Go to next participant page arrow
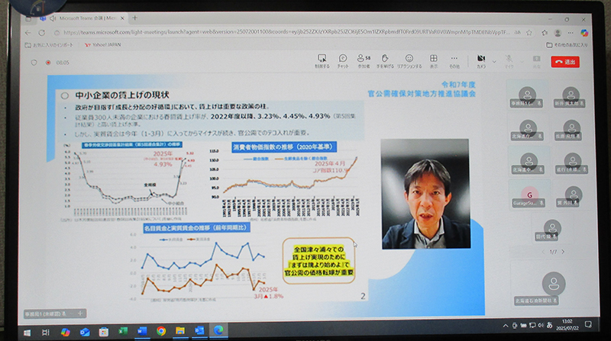This screenshot has width=611, height=341. pyautogui.click(x=563, y=252)
